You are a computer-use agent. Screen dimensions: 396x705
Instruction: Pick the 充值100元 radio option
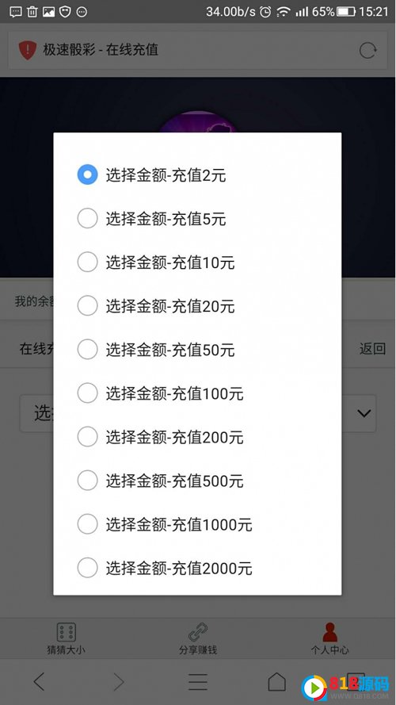[x=88, y=393]
